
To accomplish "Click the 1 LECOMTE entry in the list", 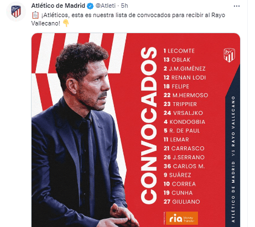I will 179,51.
